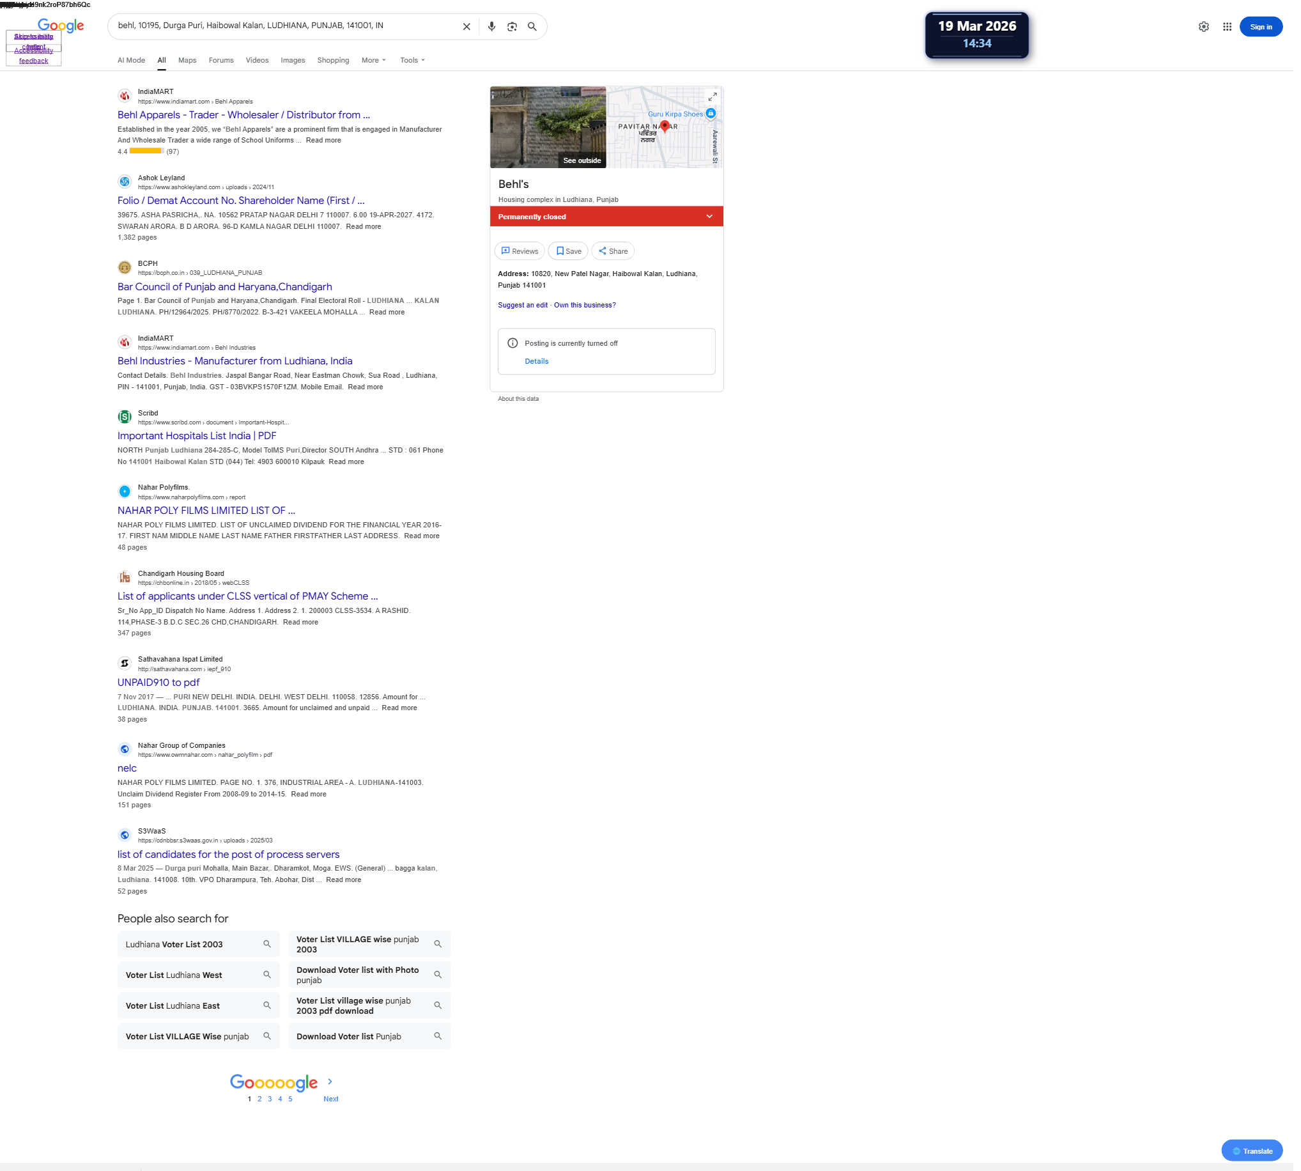Image resolution: width=1301 pixels, height=1171 pixels.
Task: Open the Google apps grid
Action: tap(1226, 26)
